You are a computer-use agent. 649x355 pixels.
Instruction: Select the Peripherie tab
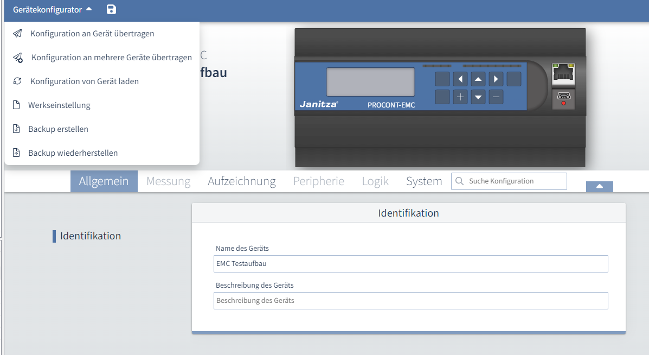tap(318, 181)
